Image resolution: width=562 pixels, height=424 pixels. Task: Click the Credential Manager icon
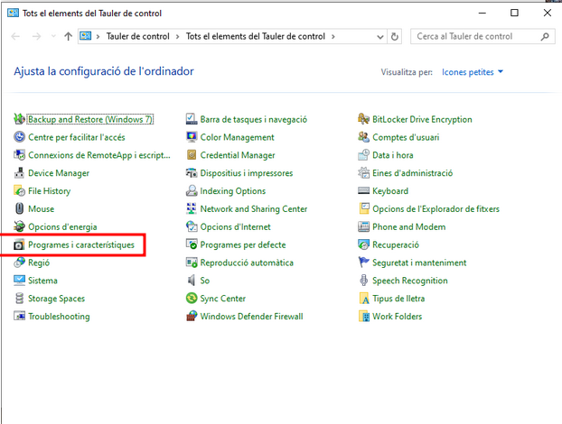tap(192, 155)
